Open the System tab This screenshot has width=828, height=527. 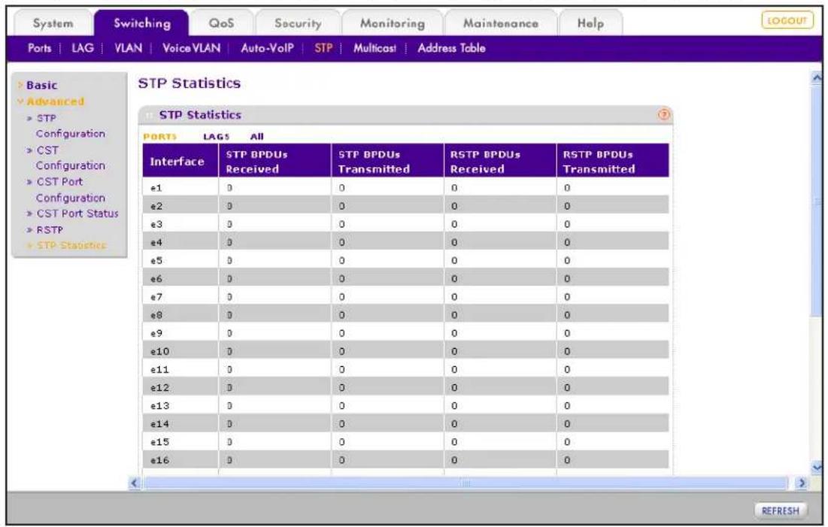click(53, 23)
